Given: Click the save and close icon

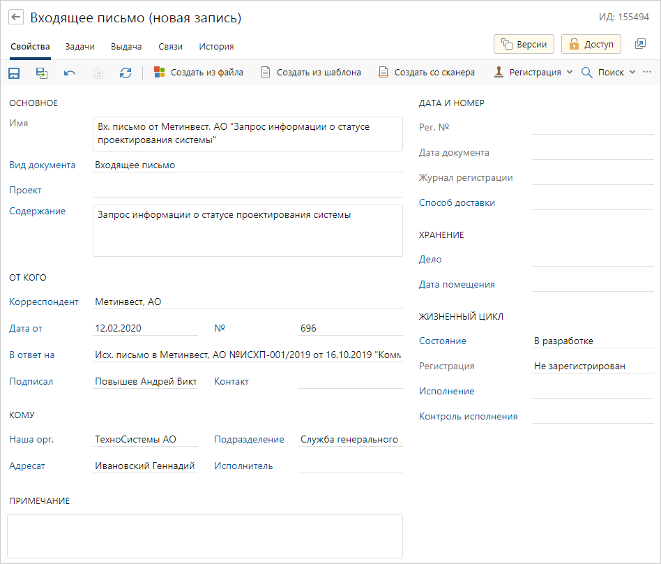Looking at the screenshot, I should point(42,73).
